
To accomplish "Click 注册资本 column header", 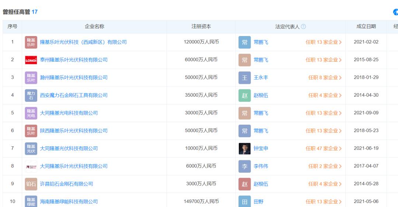I will coord(201,26).
